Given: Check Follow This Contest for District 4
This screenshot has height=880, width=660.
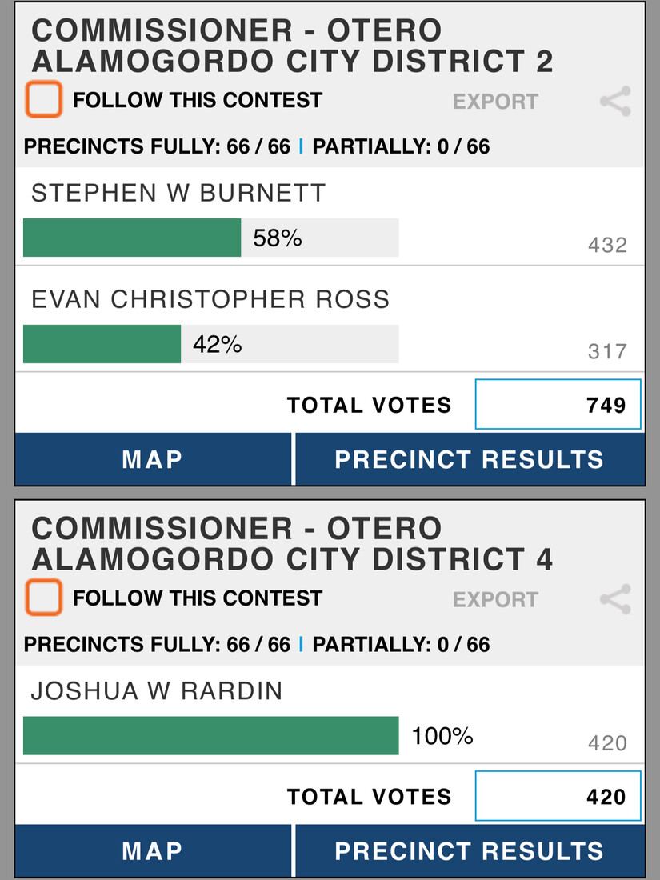Looking at the screenshot, I should coord(43,598).
